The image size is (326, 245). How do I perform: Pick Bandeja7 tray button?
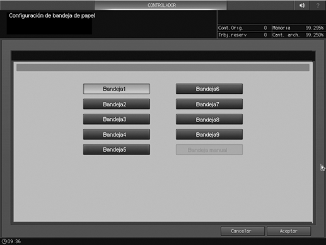209,104
